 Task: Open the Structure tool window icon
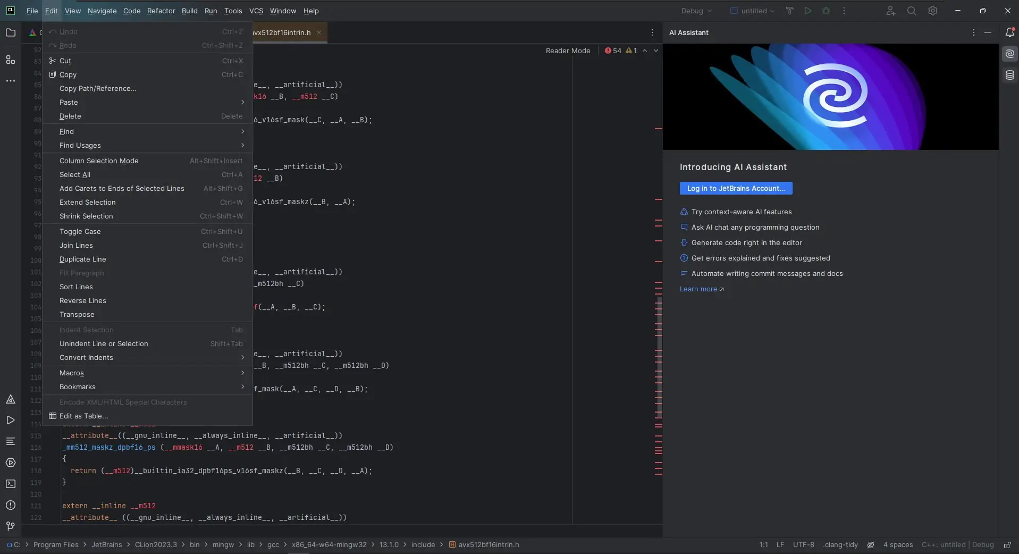(11, 60)
